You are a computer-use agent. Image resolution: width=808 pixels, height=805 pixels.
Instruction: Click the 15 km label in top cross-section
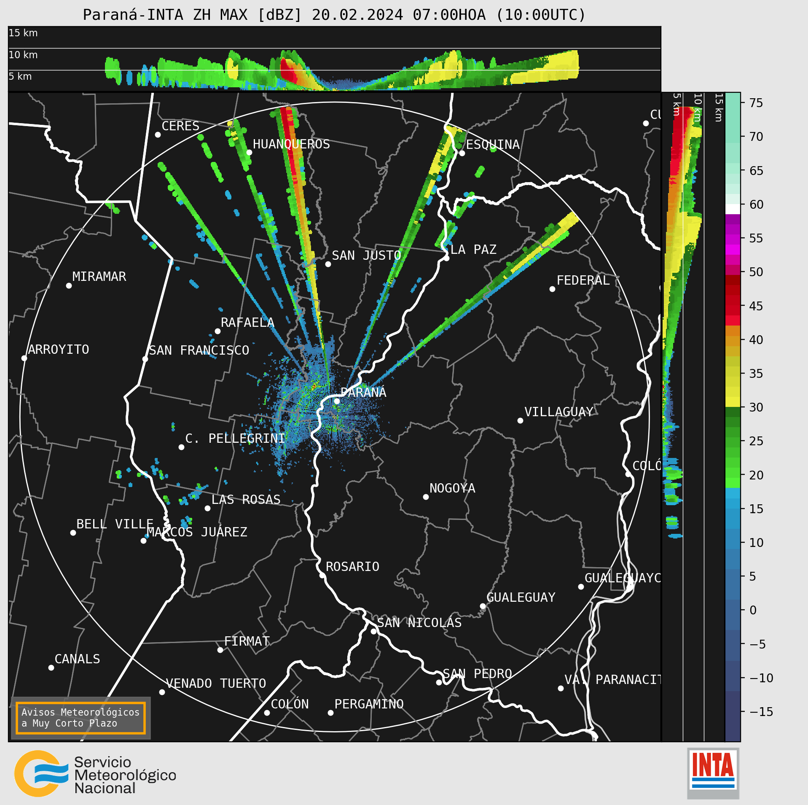point(23,33)
